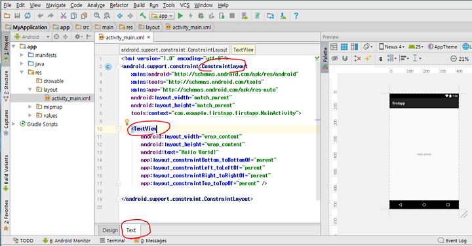Expand the java folder

pos(22,63)
